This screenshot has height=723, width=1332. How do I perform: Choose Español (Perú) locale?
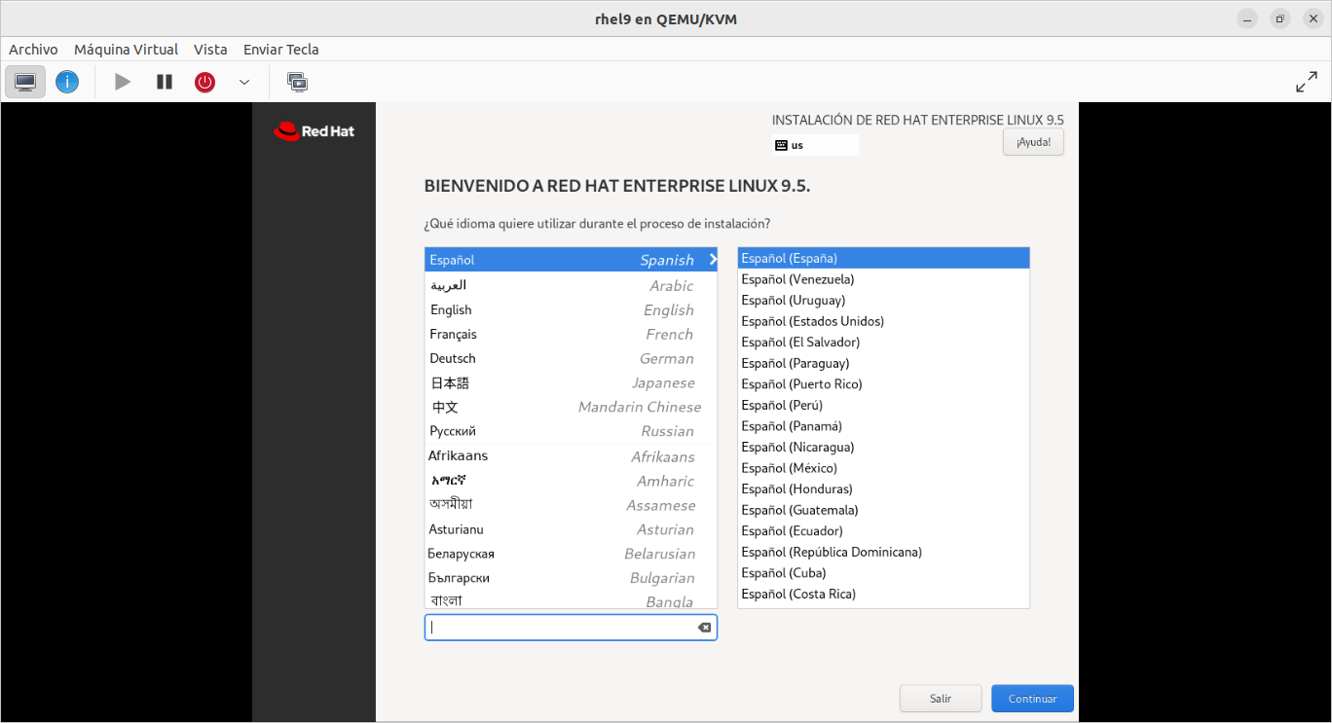point(883,405)
